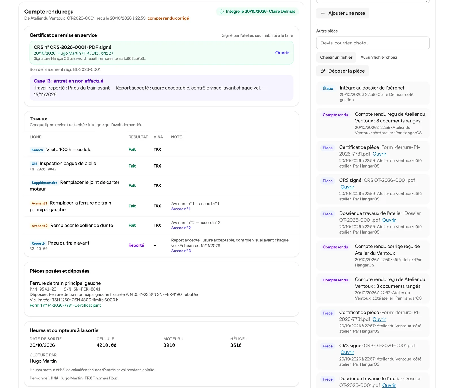The width and height of the screenshot is (454, 388).
Task: Click the Kardex tag on Visite 100 h
Action: (37, 150)
